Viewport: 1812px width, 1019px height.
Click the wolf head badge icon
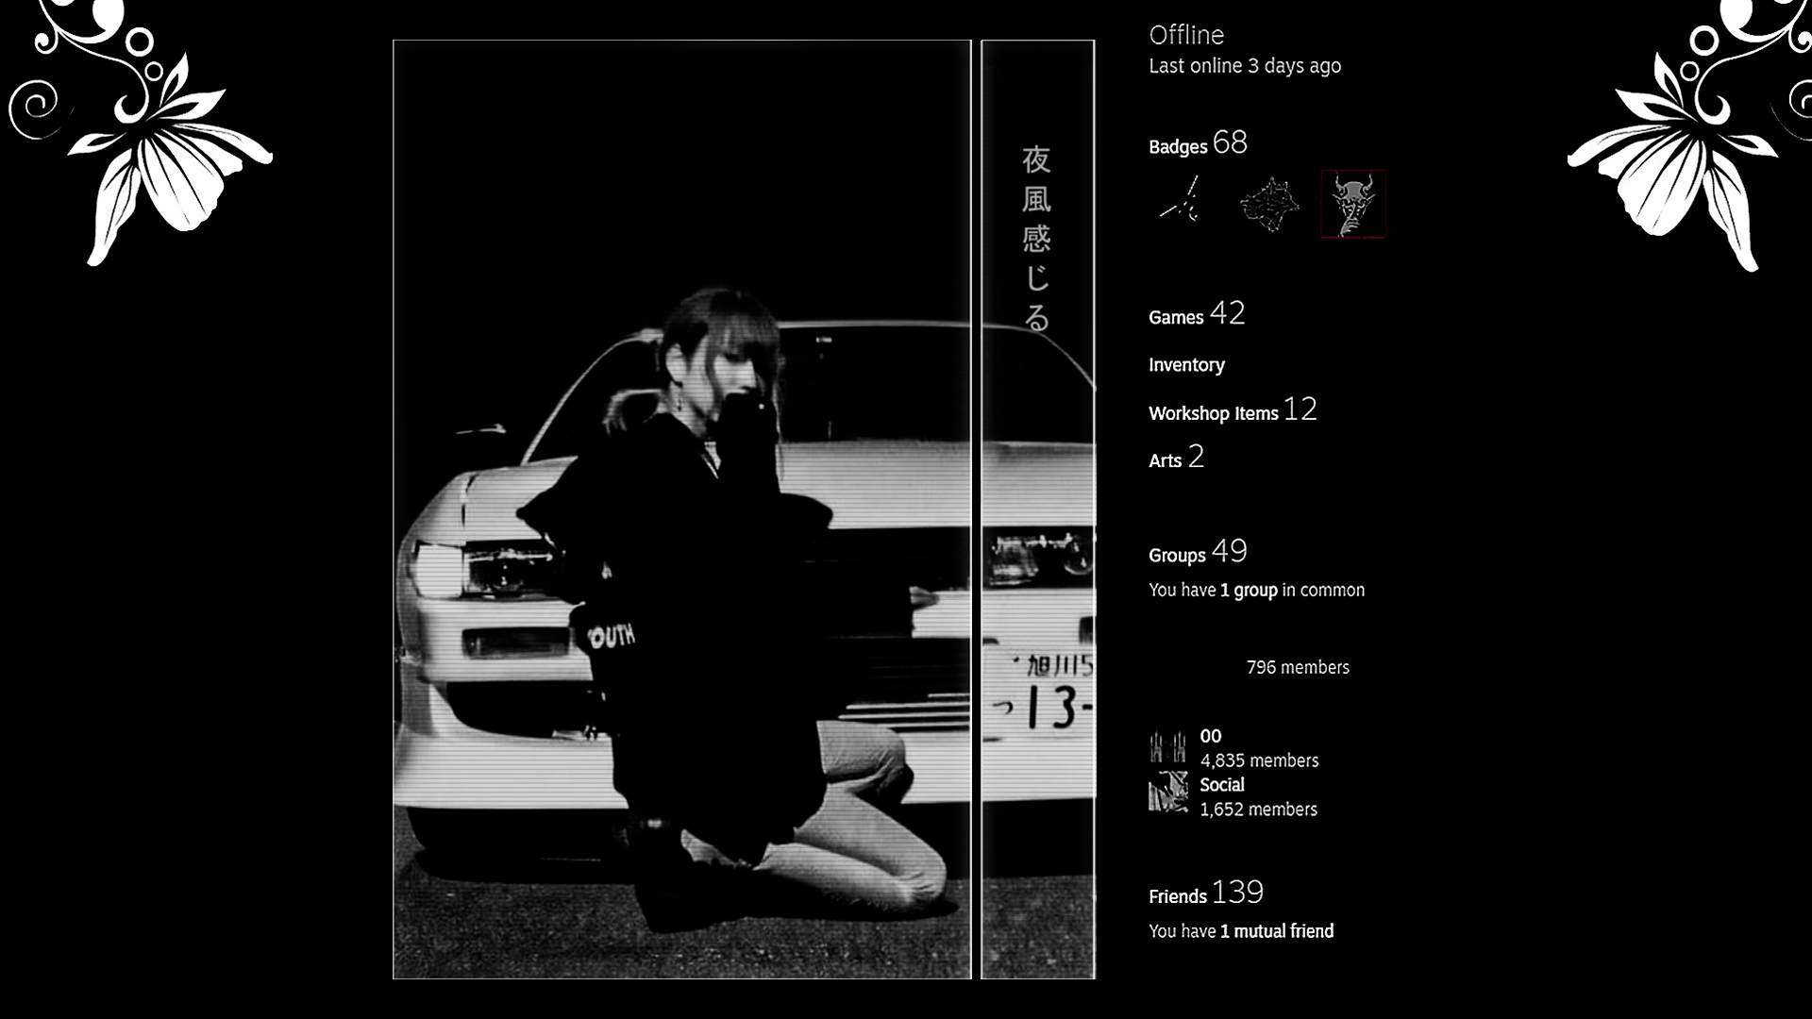click(1268, 205)
